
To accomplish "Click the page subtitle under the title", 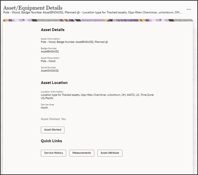I will tap(93, 12).
